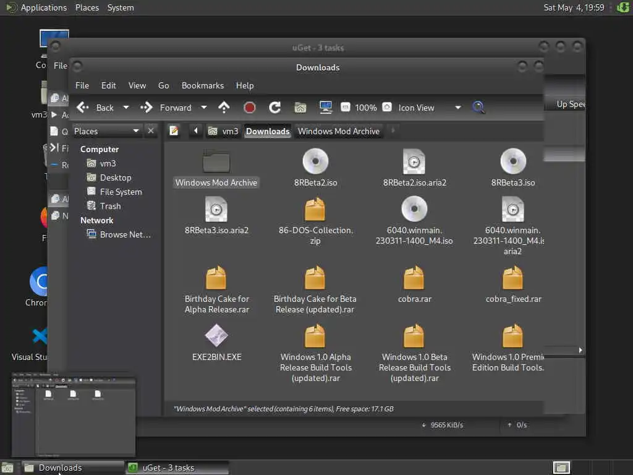Open the Help menu
The height and width of the screenshot is (475, 633).
click(245, 85)
